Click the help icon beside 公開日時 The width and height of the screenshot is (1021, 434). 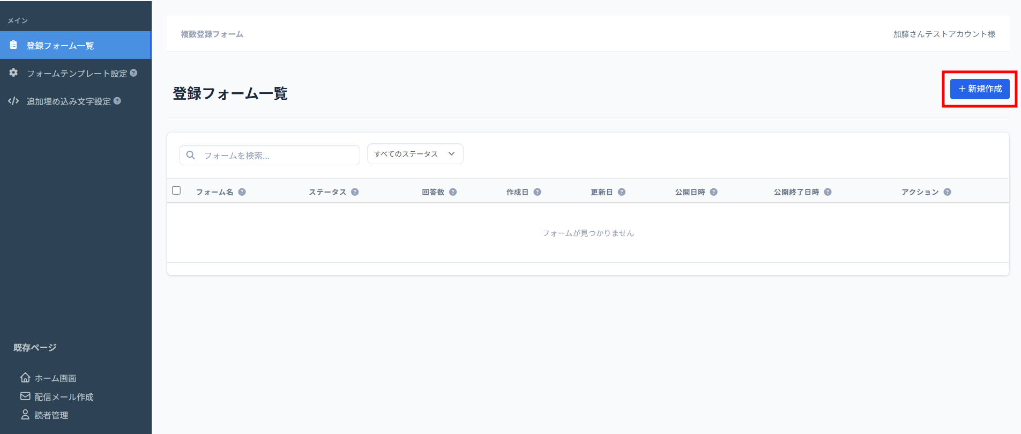tap(713, 192)
